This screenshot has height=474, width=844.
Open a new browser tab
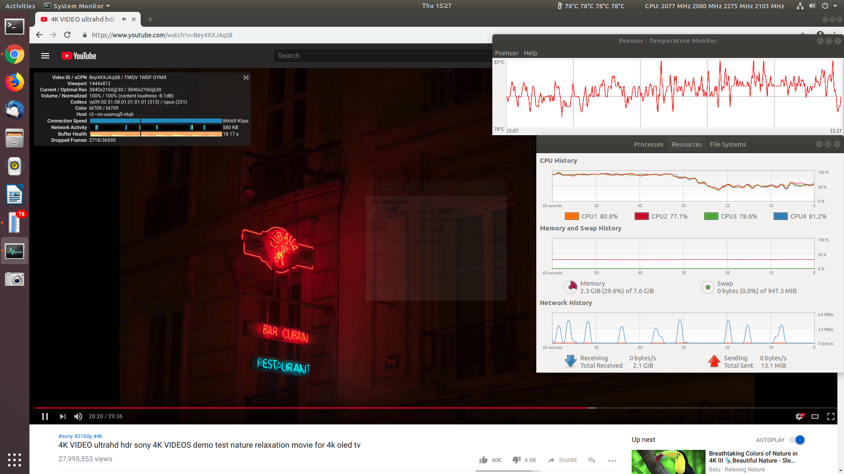(x=150, y=19)
